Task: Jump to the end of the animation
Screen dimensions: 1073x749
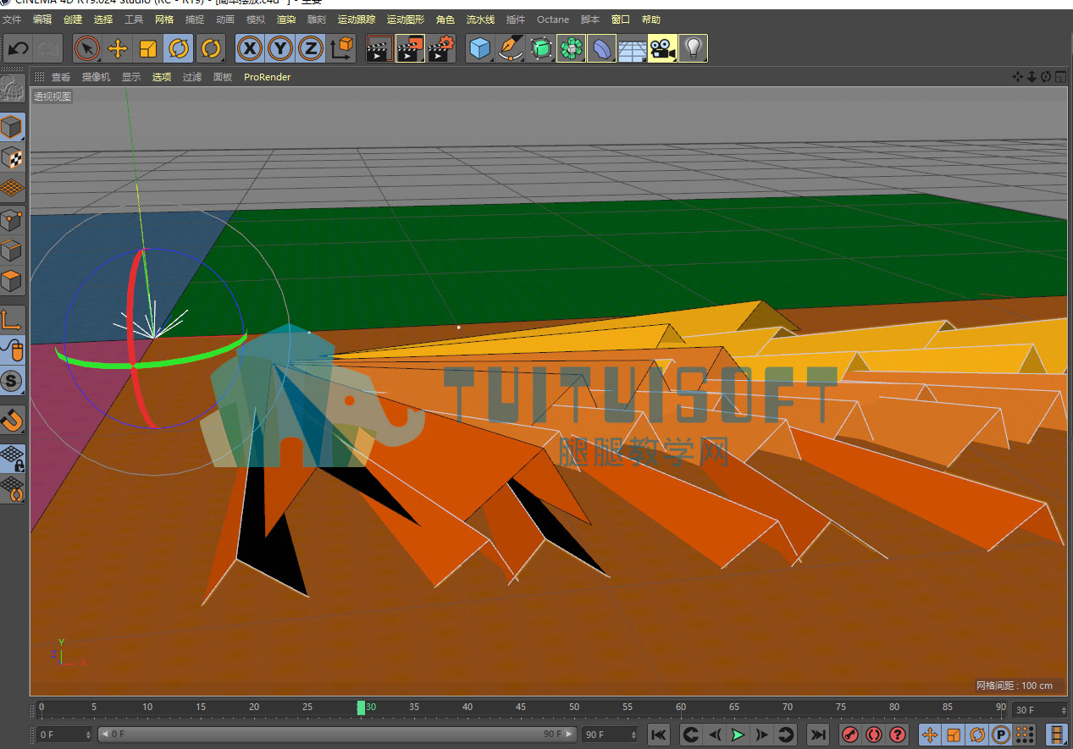Action: 818,735
